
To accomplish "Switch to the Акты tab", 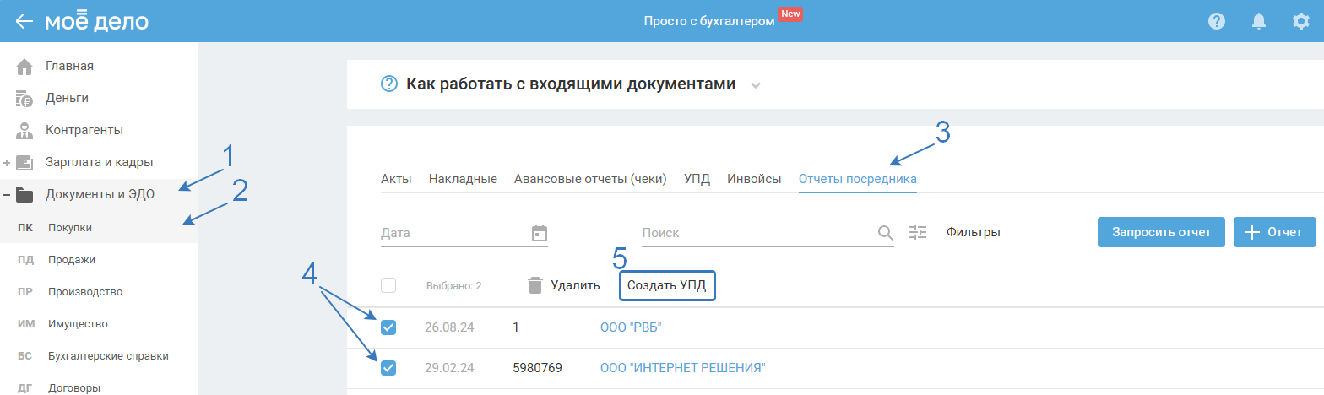I will [396, 179].
